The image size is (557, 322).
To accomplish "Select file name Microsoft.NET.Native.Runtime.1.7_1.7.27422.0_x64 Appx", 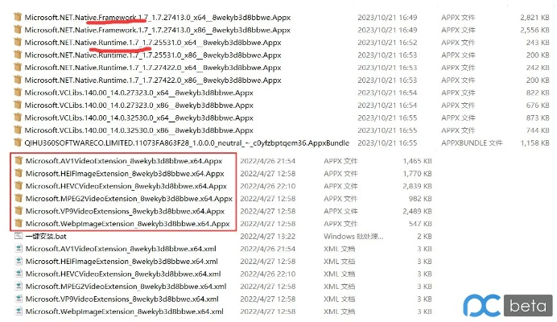I will click(153, 68).
